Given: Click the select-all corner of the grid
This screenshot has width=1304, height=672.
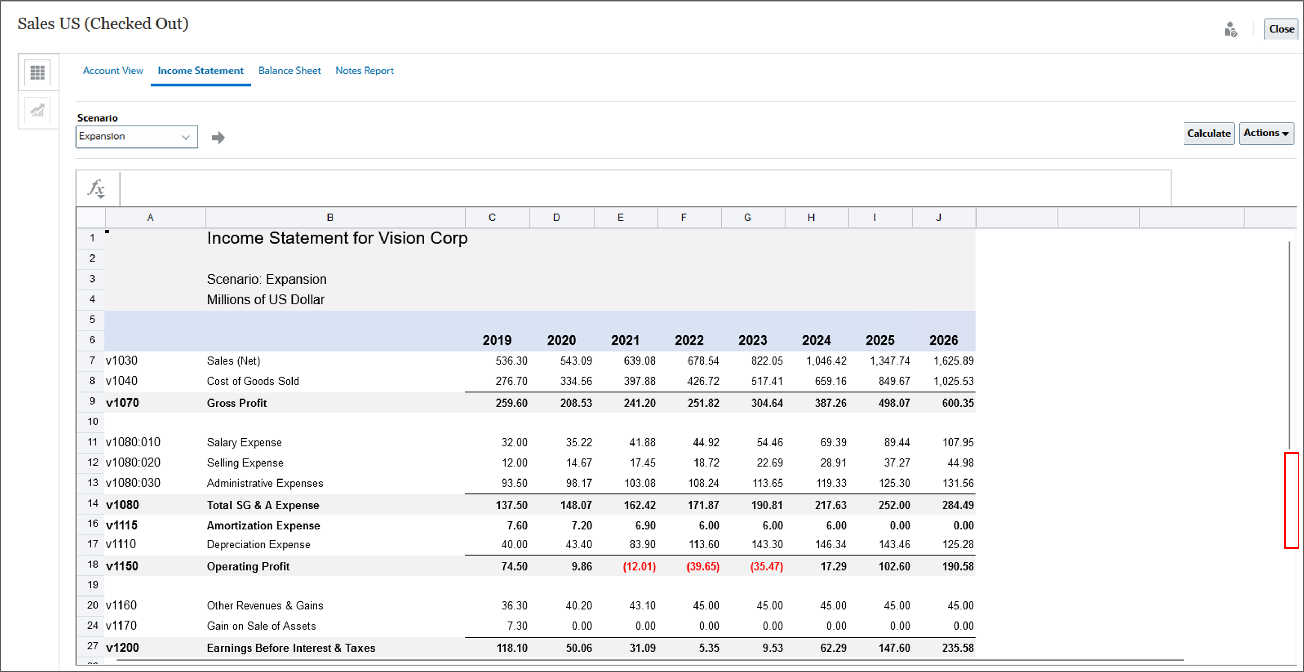Looking at the screenshot, I should (91, 217).
